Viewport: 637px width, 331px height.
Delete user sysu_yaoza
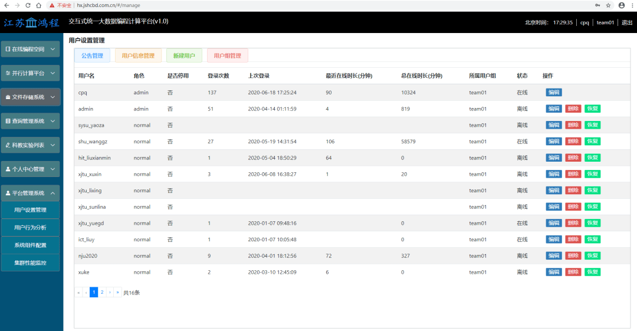tap(573, 125)
